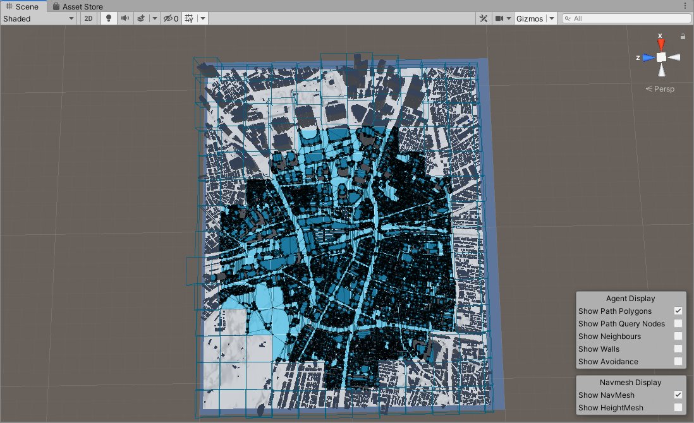
Task: Toggle Gizmos button
Action: 530,18
